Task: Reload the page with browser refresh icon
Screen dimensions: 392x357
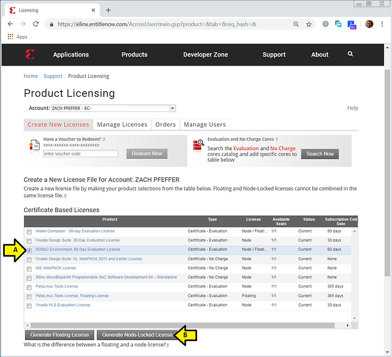Action: pos(36,24)
